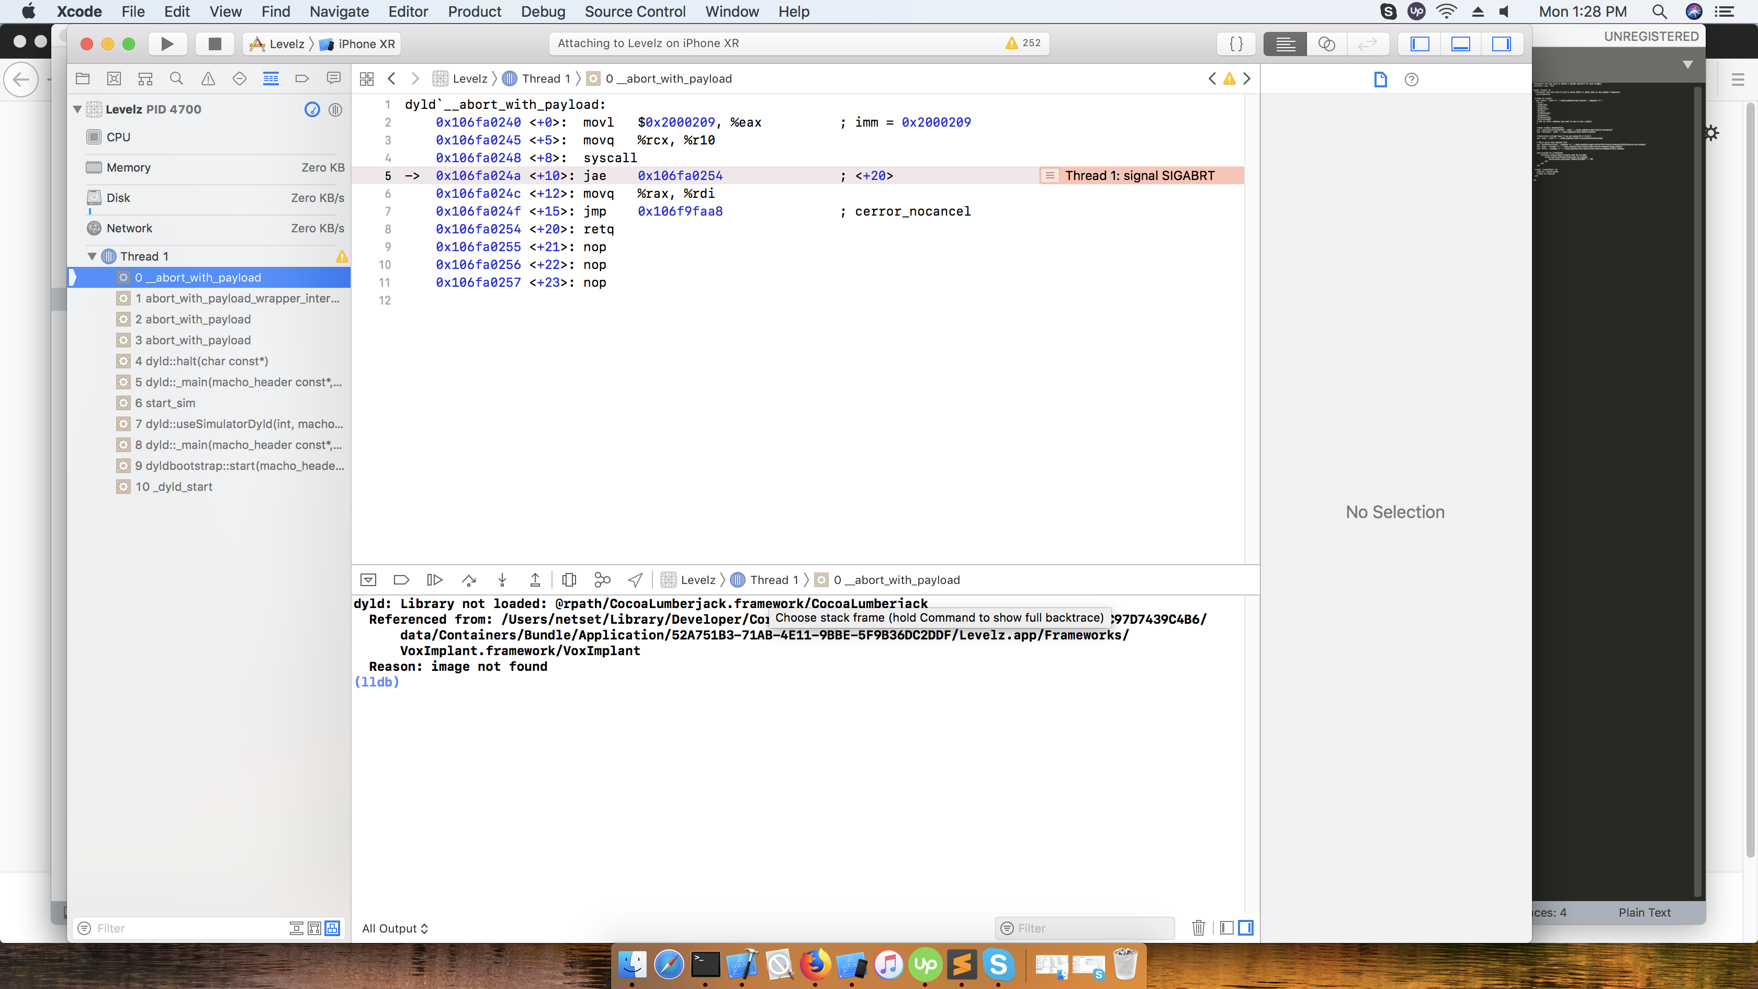Click the Simulate Location paper-plane icon

(x=635, y=579)
